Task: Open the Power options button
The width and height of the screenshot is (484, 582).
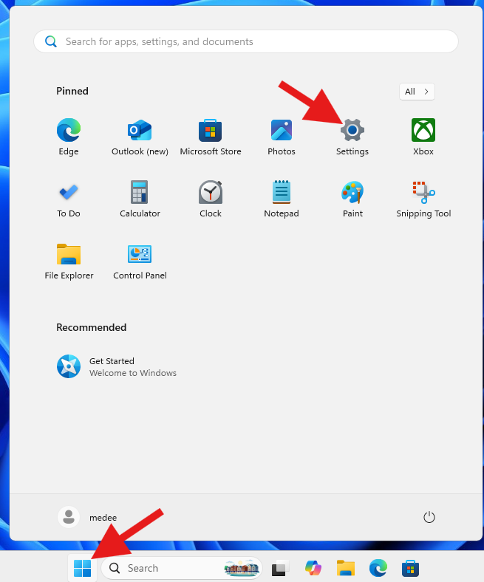Action: click(x=429, y=517)
